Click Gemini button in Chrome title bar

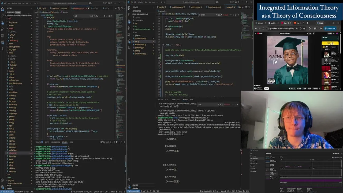[x=320, y=23]
